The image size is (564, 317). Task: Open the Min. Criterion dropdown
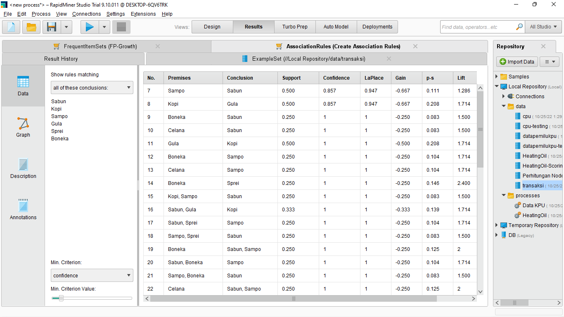click(x=92, y=275)
